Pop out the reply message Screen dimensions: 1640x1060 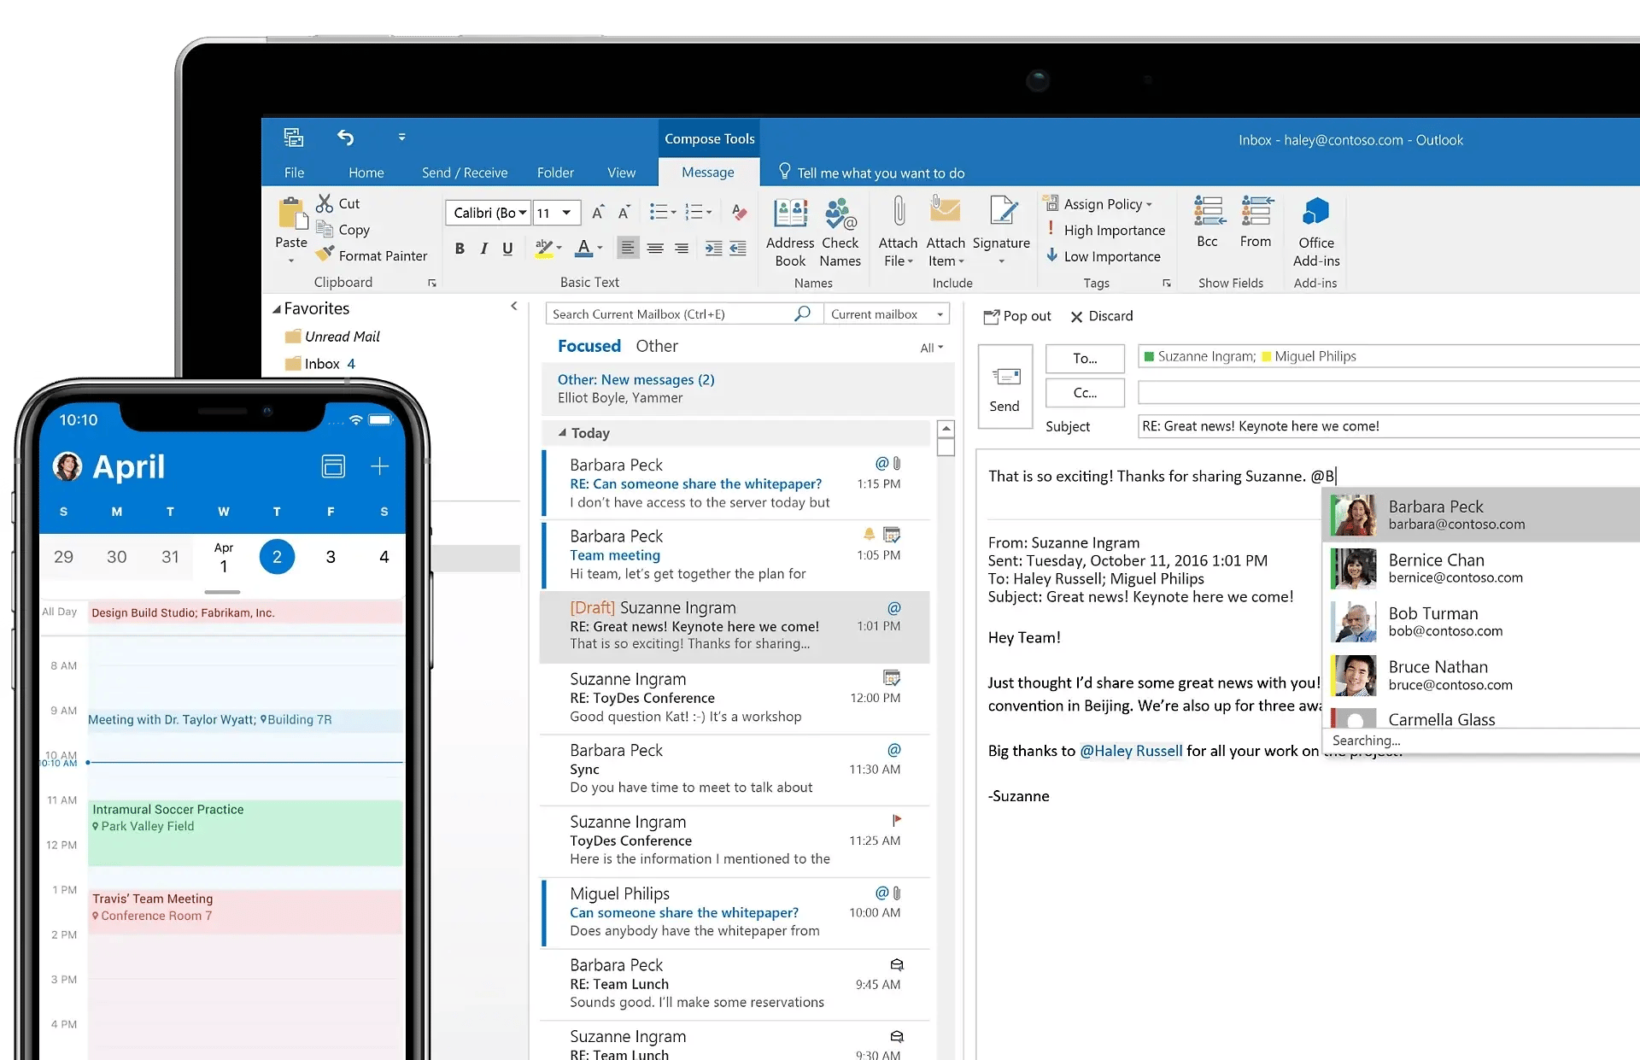tap(1017, 316)
